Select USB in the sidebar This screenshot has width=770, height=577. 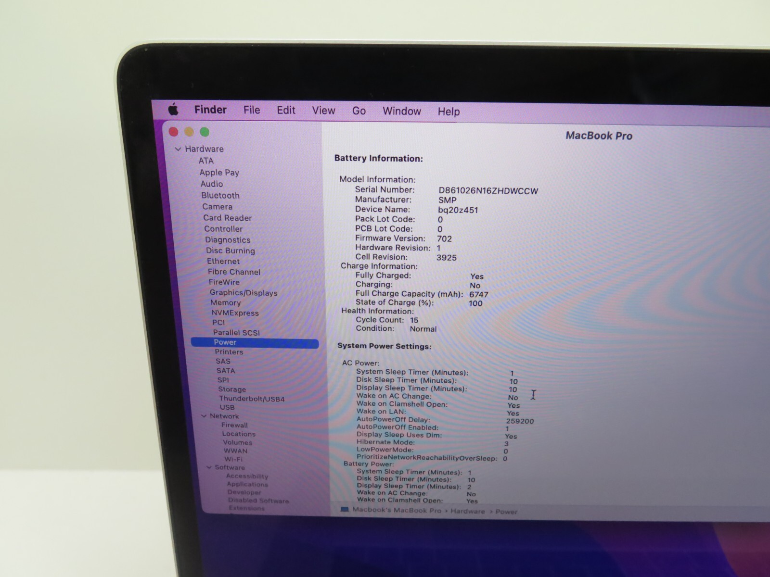(227, 407)
